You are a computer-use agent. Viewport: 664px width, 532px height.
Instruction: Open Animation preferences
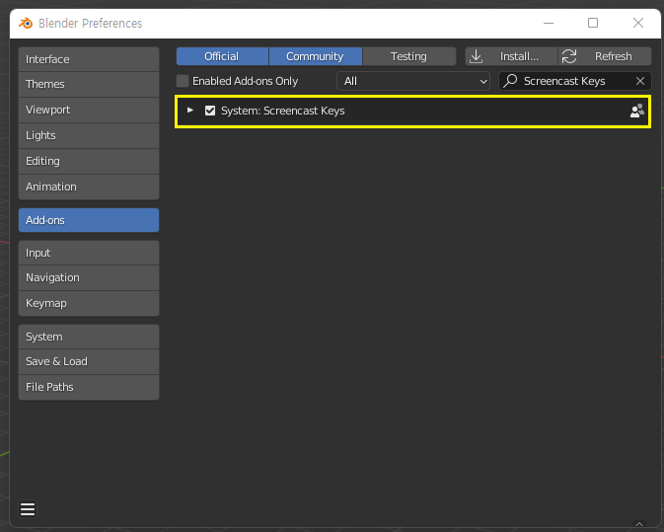(89, 187)
